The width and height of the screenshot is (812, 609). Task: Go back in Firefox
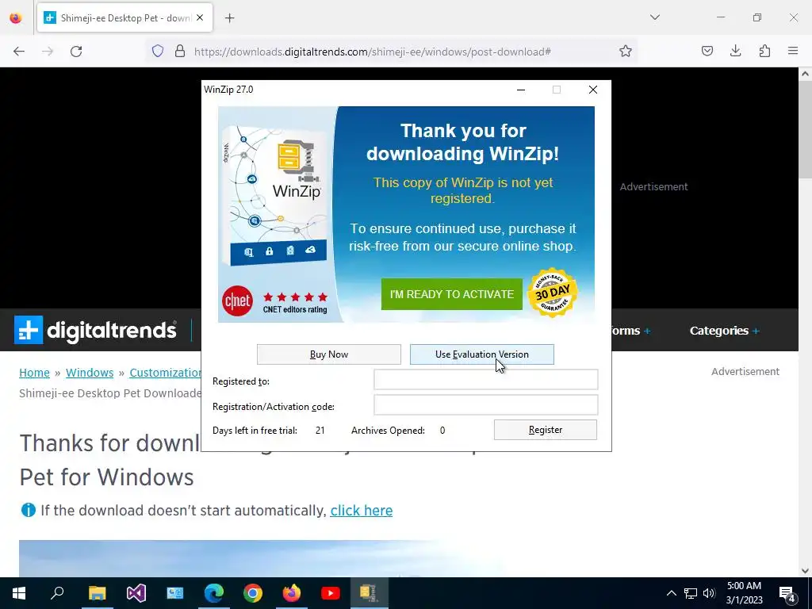(19, 52)
